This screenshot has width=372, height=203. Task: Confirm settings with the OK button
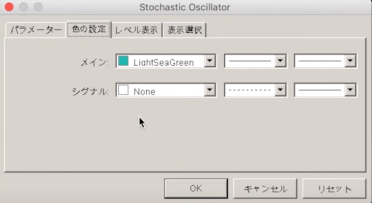(196, 188)
